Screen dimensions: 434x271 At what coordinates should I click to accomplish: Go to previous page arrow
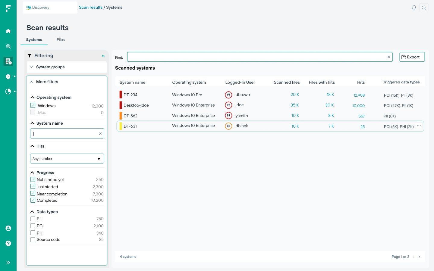(x=413, y=257)
